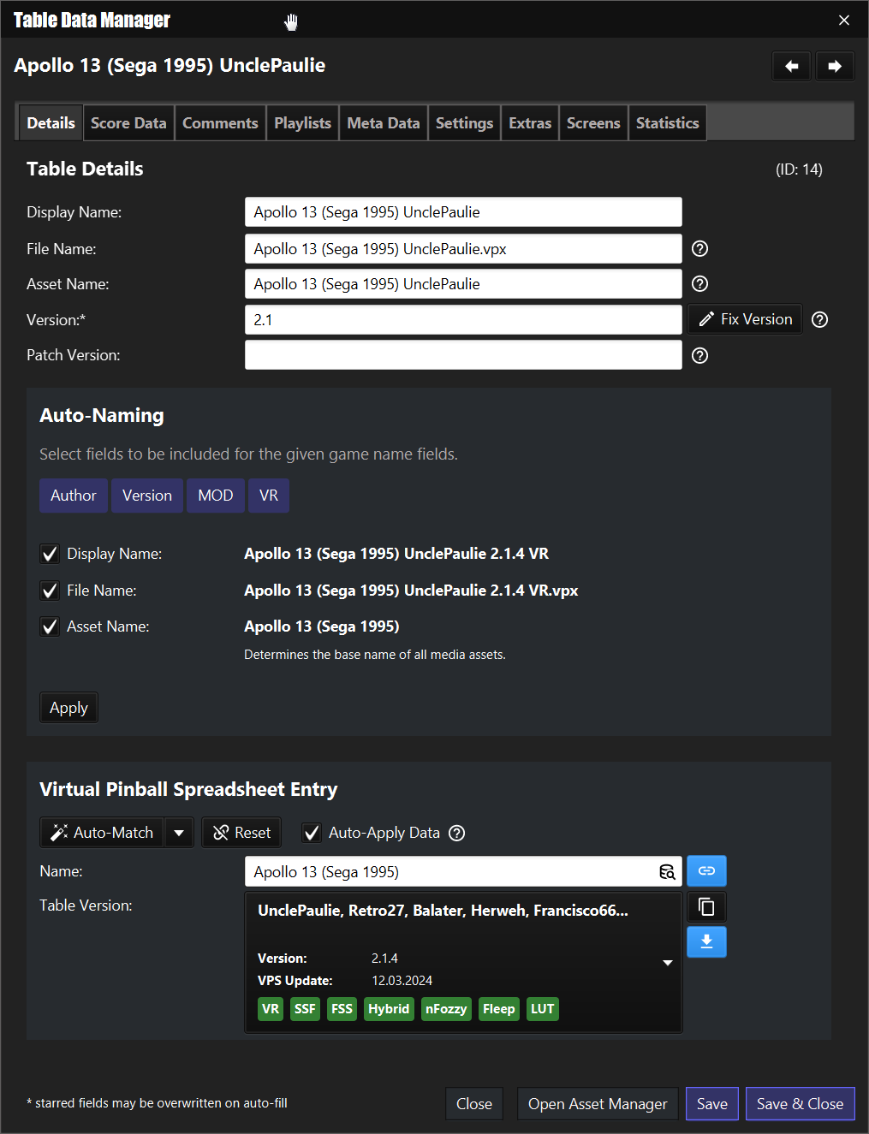
Task: Open the Extras tab
Action: coord(530,123)
